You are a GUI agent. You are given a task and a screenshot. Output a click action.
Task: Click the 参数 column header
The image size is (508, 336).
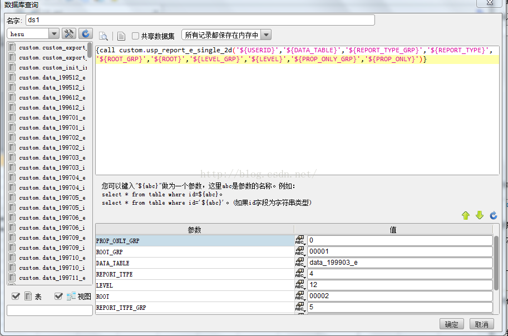(195, 229)
